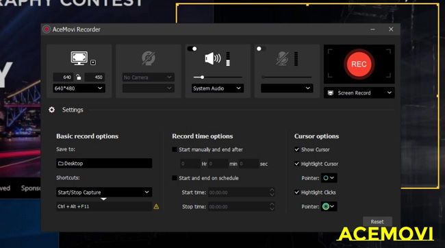Click the Hr duration input field

pos(190,164)
